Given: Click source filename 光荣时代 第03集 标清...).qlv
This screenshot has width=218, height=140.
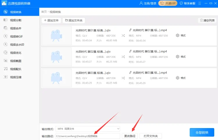Looking at the screenshot, I should (93, 73).
